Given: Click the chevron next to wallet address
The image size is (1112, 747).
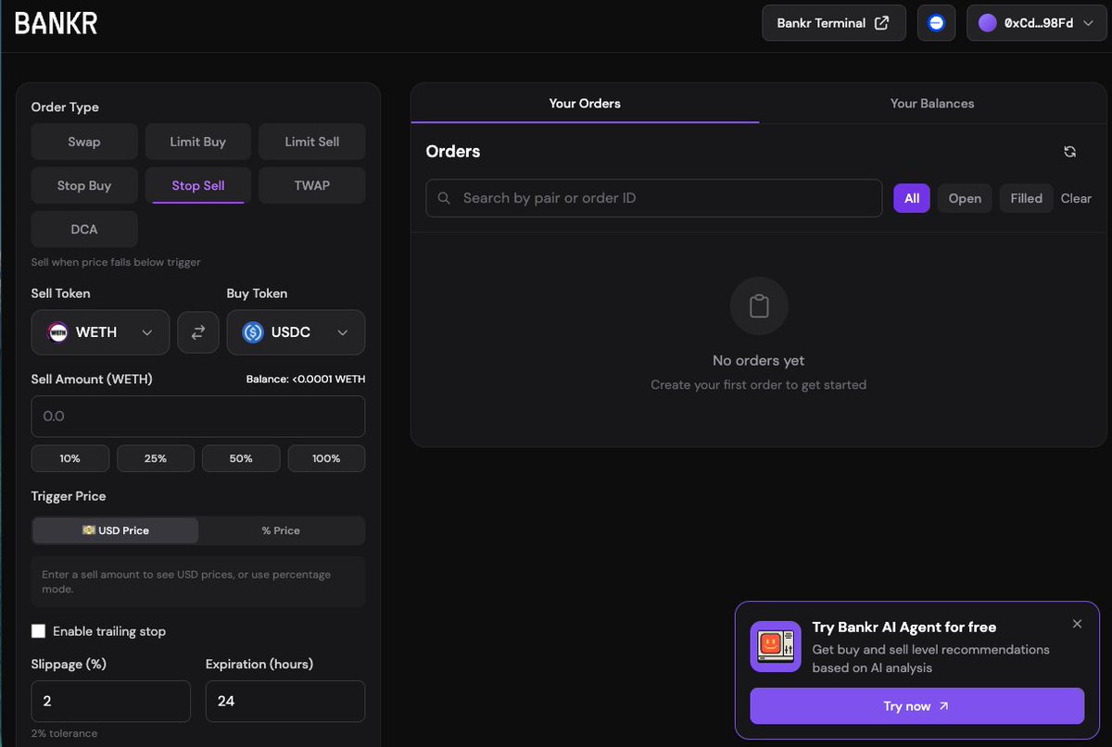Looking at the screenshot, I should [1088, 24].
